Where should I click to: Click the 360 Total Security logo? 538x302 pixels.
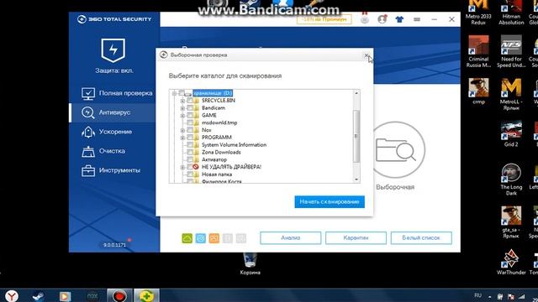pos(114,19)
